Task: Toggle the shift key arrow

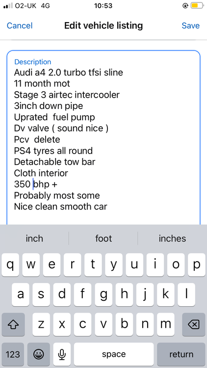Action: coord(13,325)
